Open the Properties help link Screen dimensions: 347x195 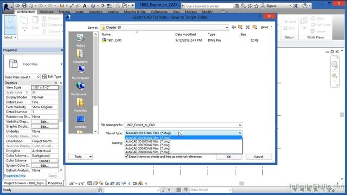pyautogui.click(x=15, y=175)
